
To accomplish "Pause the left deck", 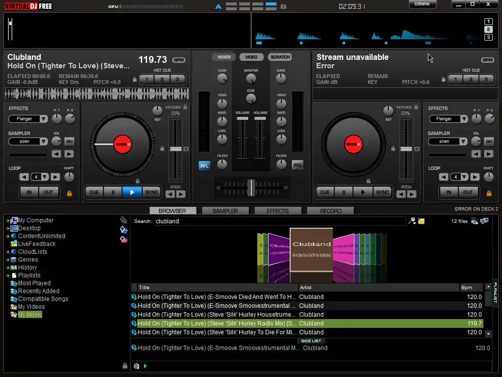I will [x=113, y=192].
